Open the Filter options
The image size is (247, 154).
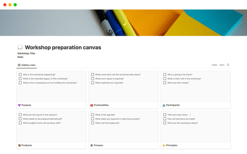point(214,65)
